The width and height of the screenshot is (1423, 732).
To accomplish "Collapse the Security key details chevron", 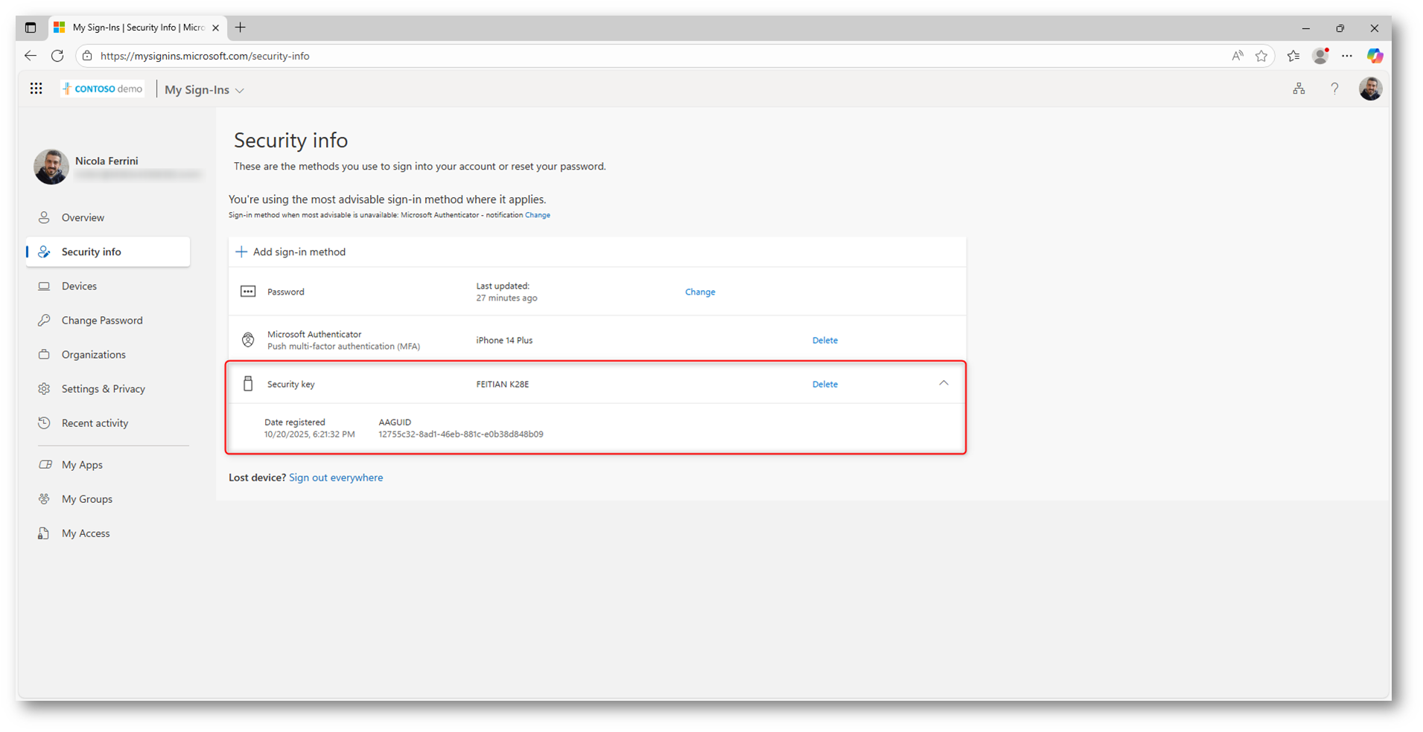I will [943, 383].
